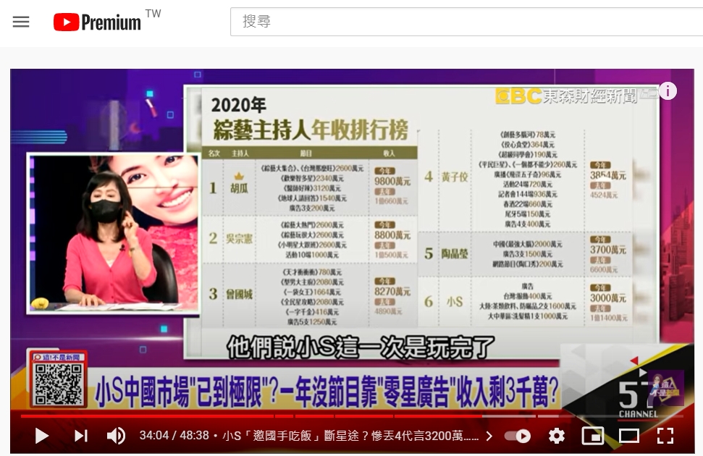703x456 pixels.
Task: Skip to the next video
Action: pos(80,436)
